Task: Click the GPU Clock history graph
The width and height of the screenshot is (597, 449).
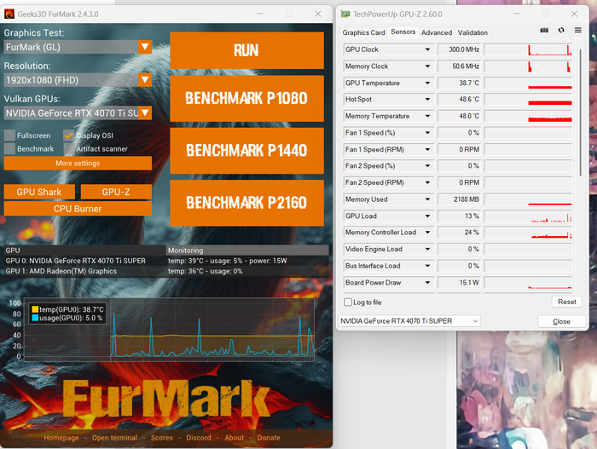Action: tap(528, 49)
